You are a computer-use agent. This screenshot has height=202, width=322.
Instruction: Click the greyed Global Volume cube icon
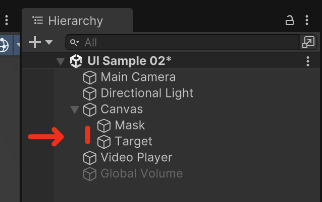90,174
